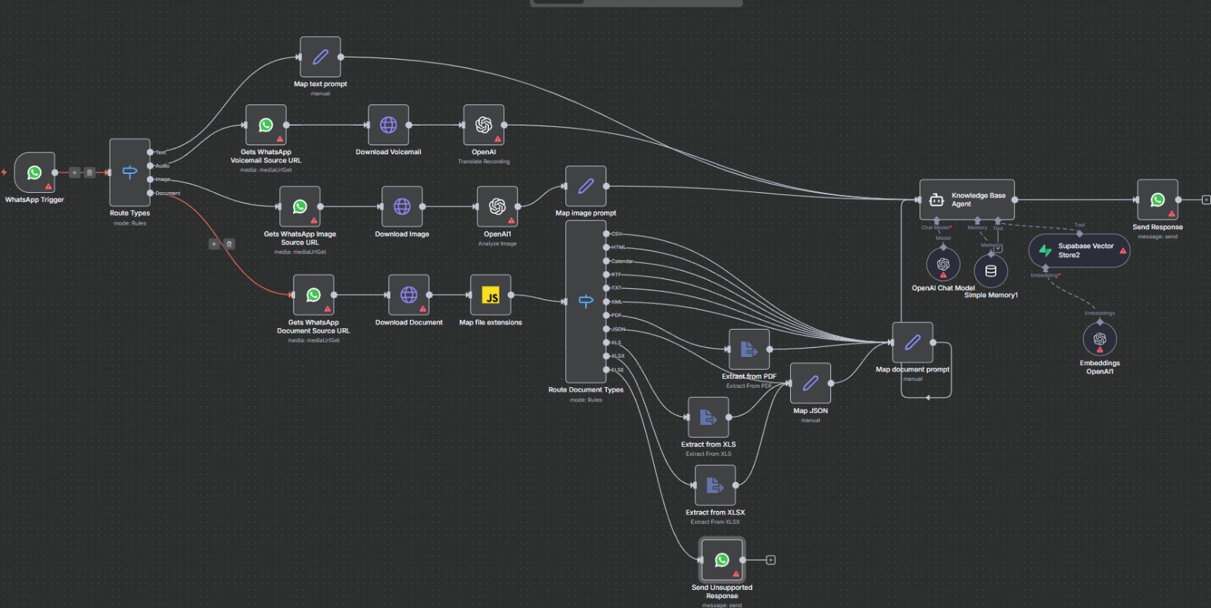
Task: Open the Route Types switch node
Action: pos(129,172)
